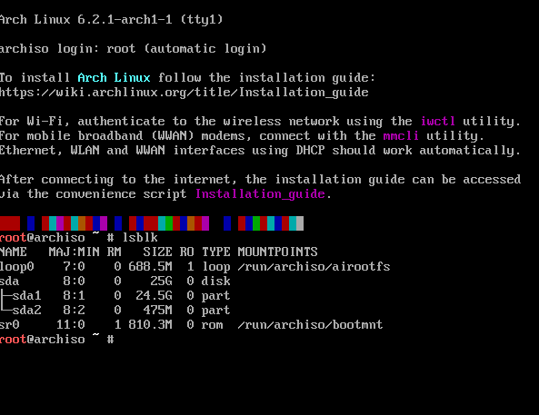Click the '11:0' major:minor value
Image resolution: width=539 pixels, height=415 pixels.
click(71, 325)
